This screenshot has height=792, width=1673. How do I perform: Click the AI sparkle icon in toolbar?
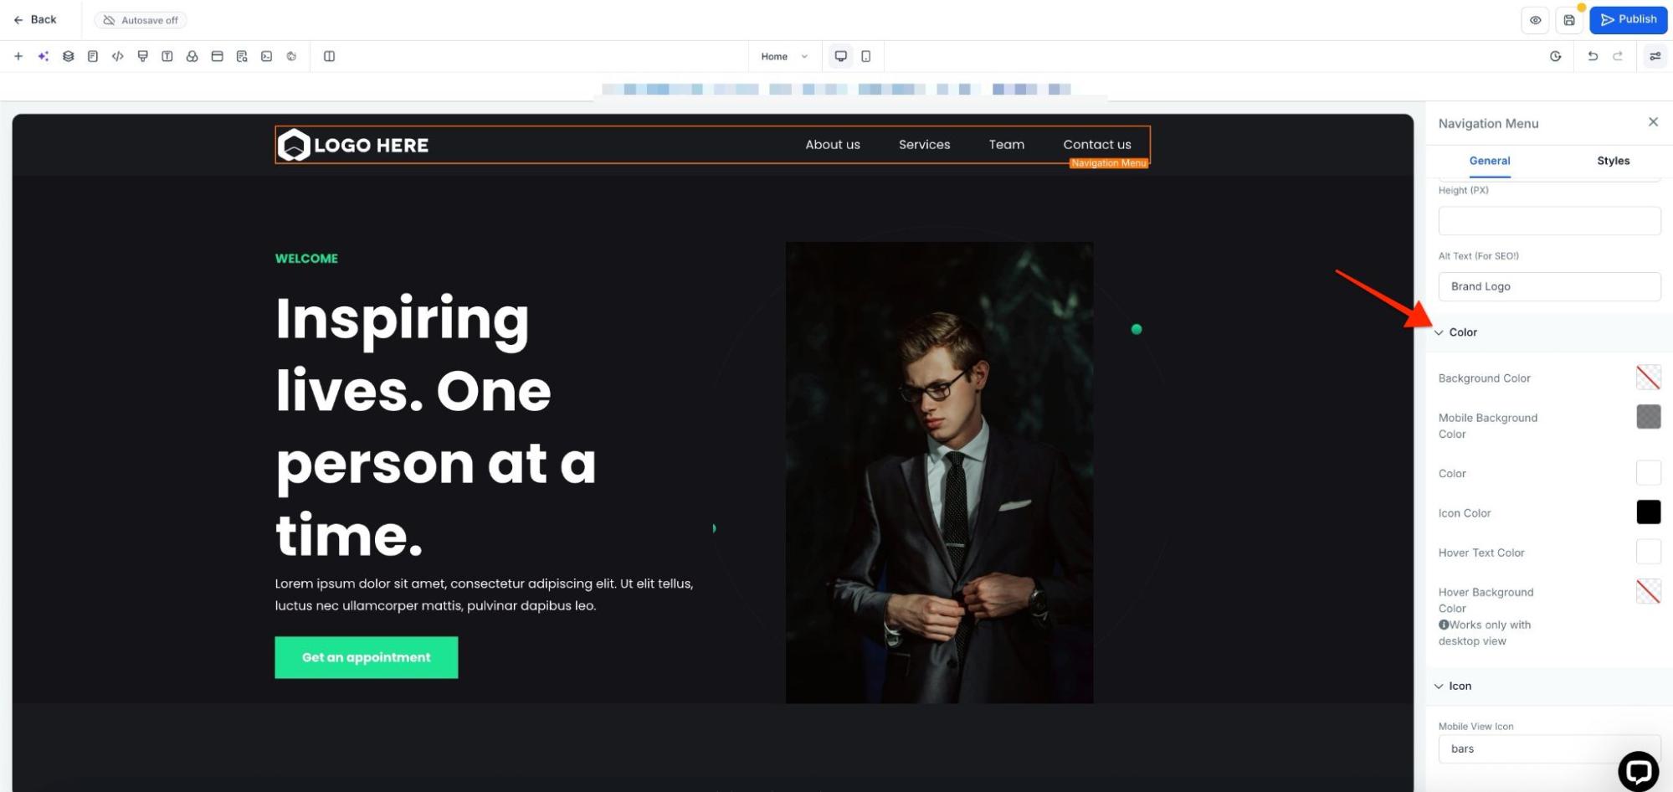coord(43,56)
